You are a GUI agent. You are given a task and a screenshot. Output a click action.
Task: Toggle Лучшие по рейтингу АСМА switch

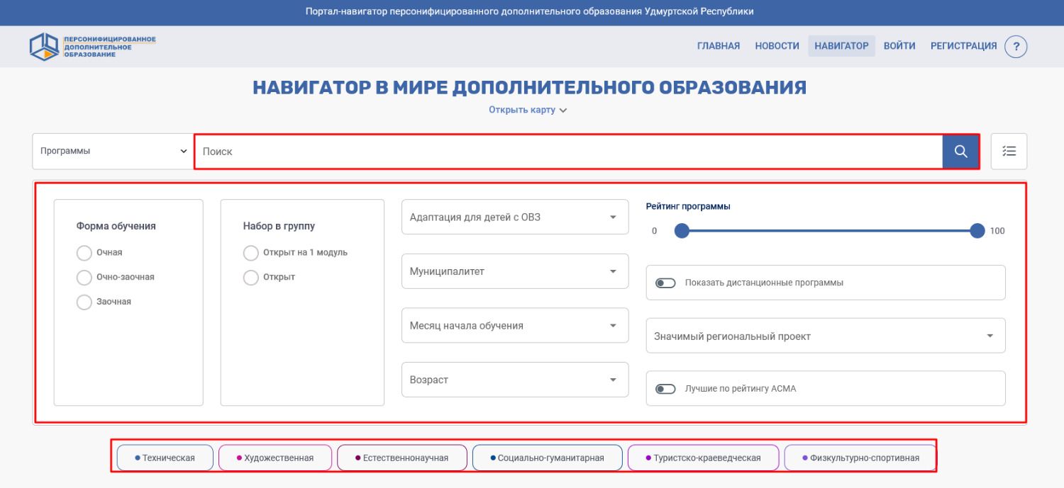(x=665, y=389)
